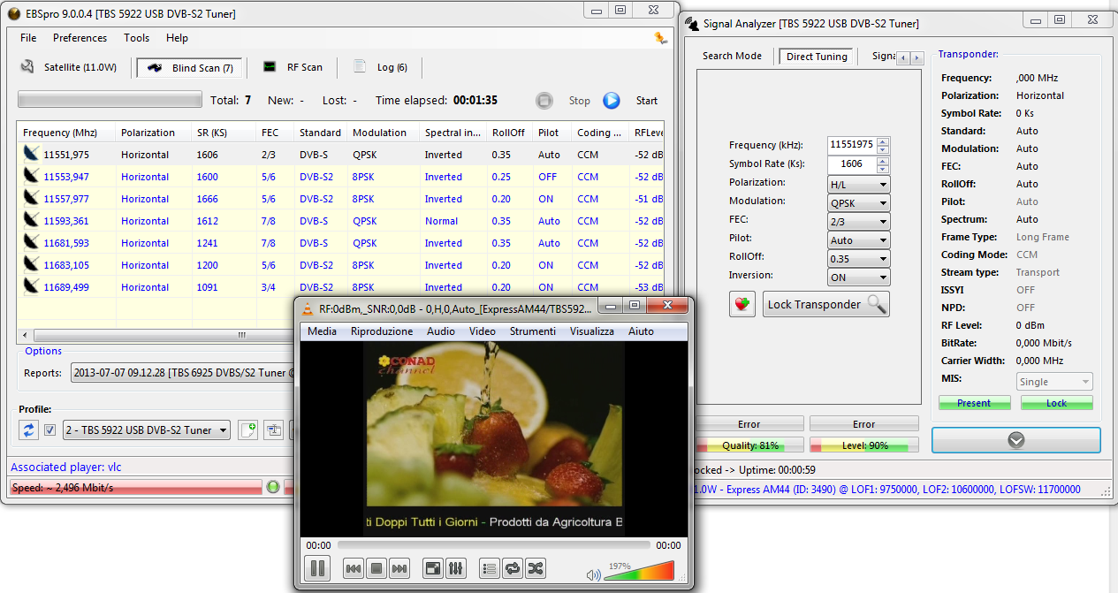Click the VLC volume slider
The image size is (1118, 593).
pyautogui.click(x=639, y=571)
